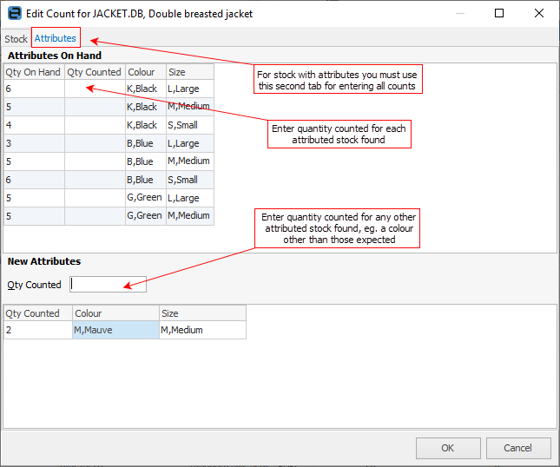Click the Colour header in Attributes On Hand
The width and height of the screenshot is (560, 467).
pos(146,72)
